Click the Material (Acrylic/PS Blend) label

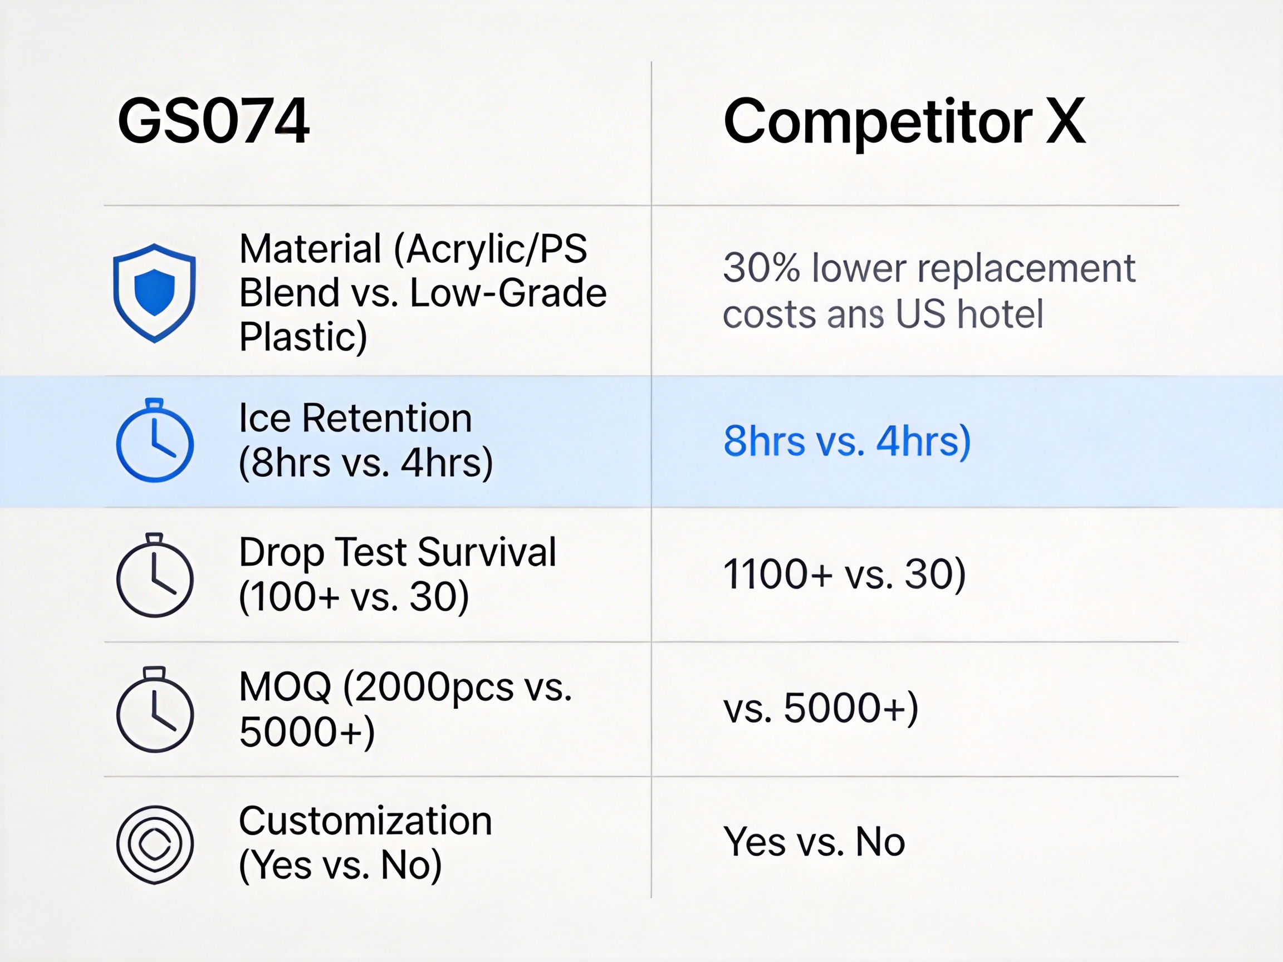tap(422, 293)
